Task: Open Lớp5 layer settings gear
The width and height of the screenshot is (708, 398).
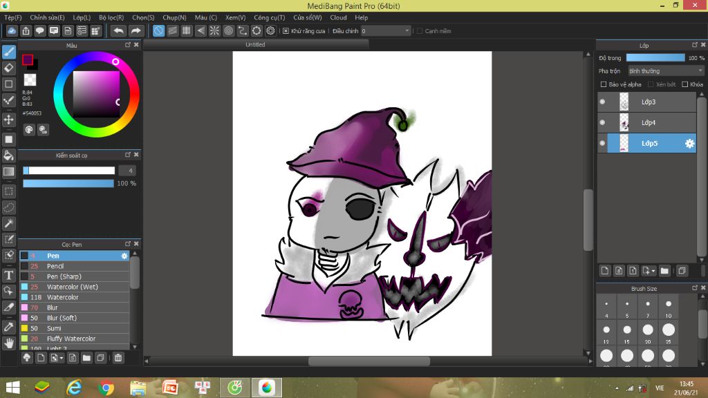Action: pos(689,144)
